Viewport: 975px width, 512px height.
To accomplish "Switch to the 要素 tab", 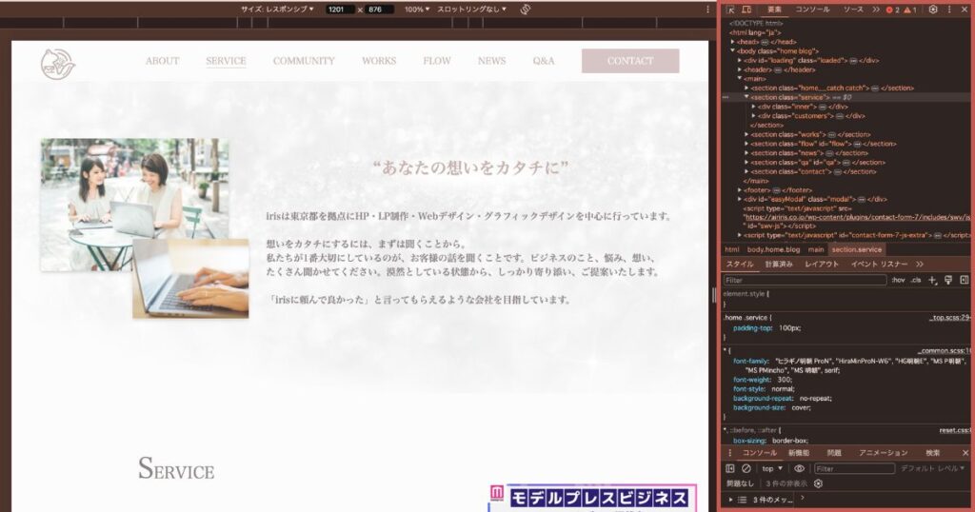I will [x=774, y=10].
